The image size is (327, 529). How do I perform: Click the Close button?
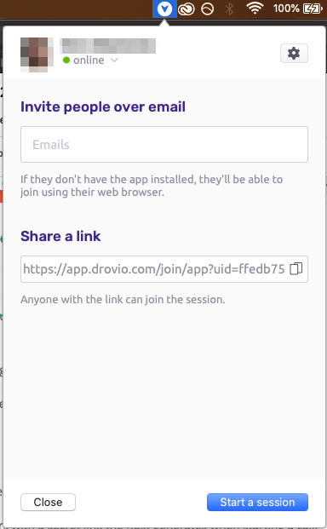[x=48, y=502]
